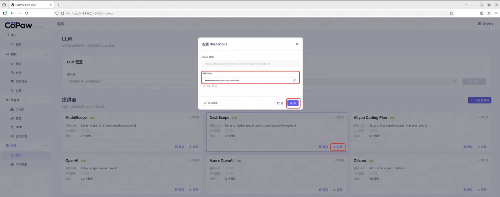Open the 简体中文 language selector

pyautogui.click(x=486, y=24)
